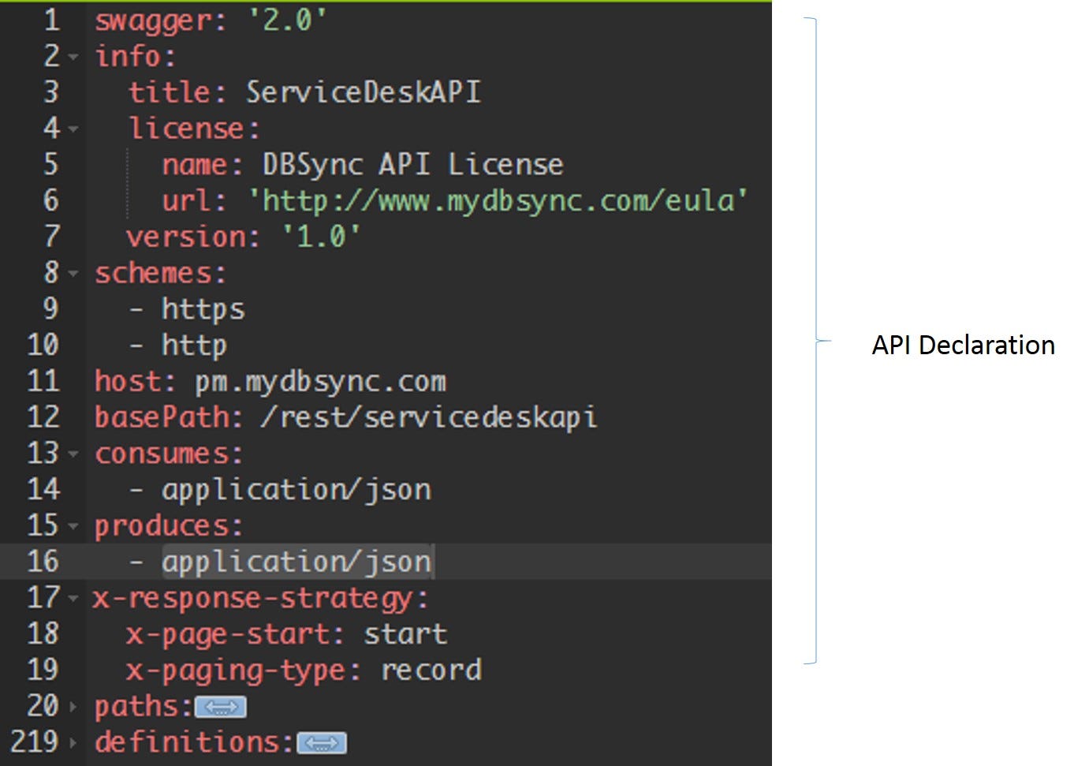Click the https scheme entry
The width and height of the screenshot is (1074, 766).
tap(203, 310)
